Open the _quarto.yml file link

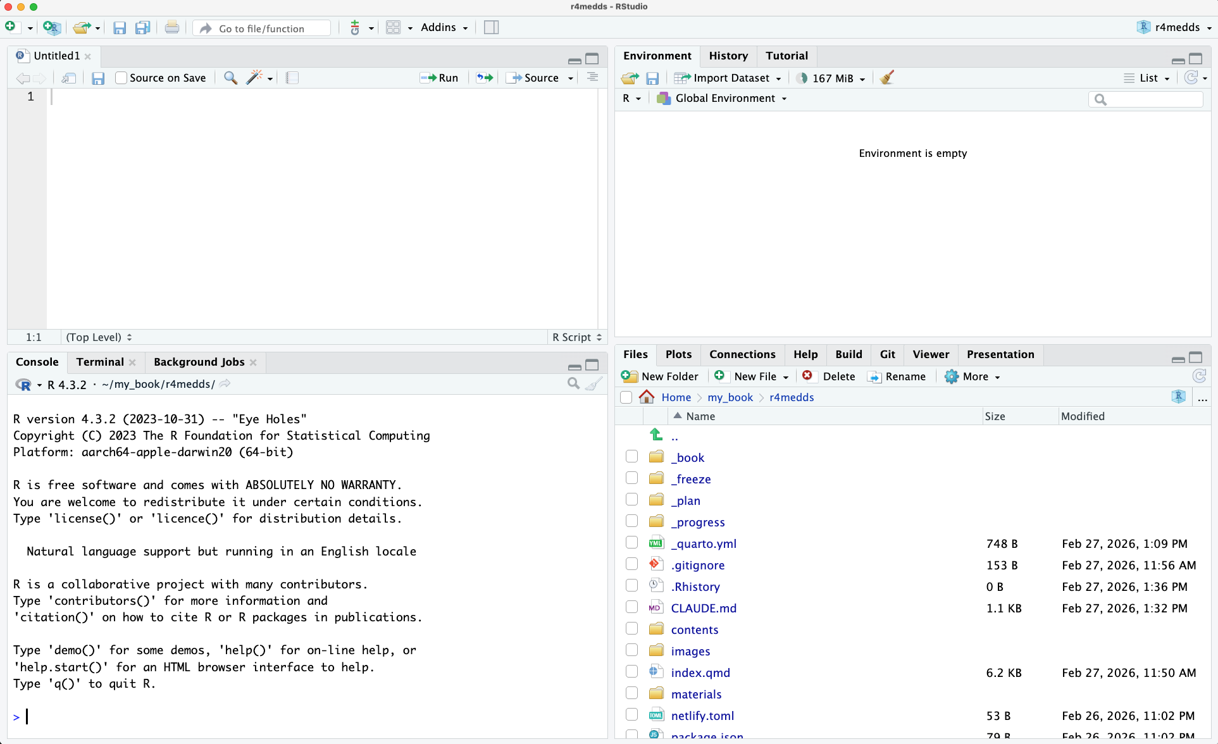click(704, 543)
